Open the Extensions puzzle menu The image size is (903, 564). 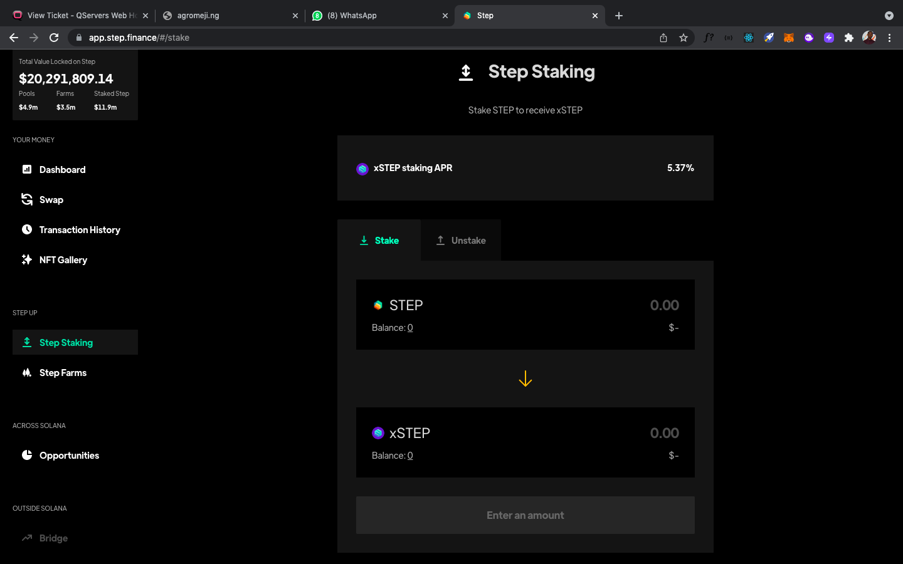coord(849,38)
